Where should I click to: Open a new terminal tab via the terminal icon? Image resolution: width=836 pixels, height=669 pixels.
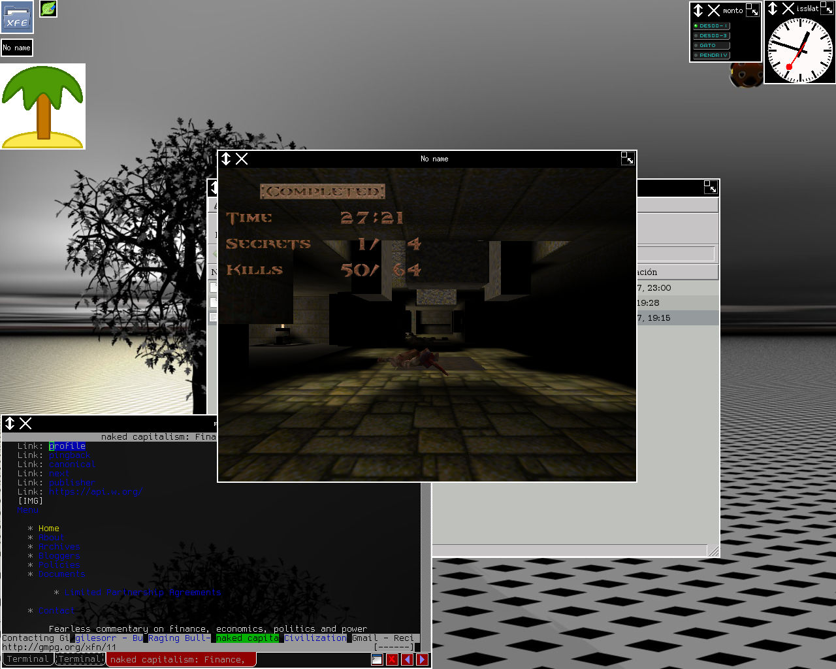(377, 660)
